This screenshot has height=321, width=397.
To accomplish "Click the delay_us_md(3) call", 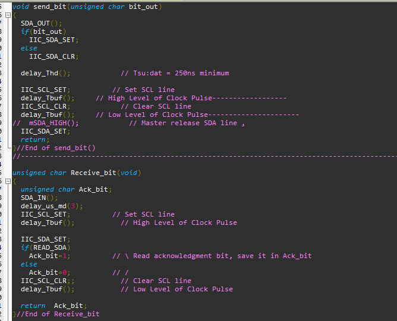I will (52, 206).
